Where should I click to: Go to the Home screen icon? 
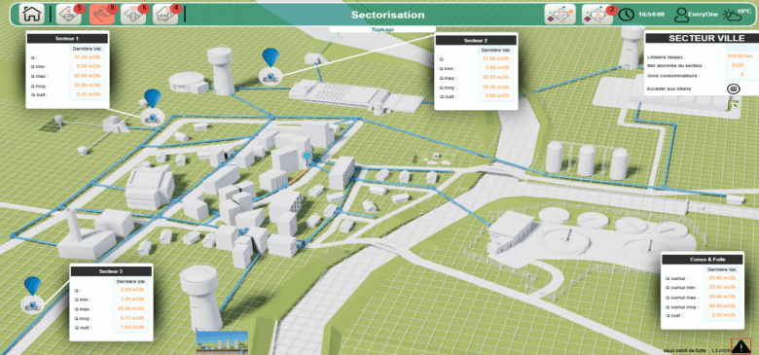coord(31,14)
